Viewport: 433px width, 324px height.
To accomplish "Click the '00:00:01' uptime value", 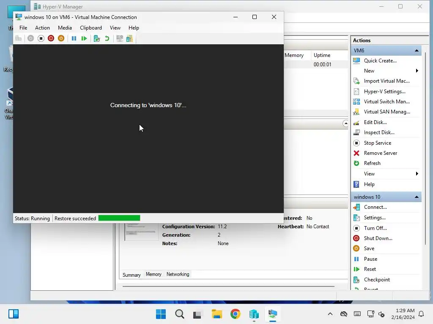I will [x=322, y=65].
